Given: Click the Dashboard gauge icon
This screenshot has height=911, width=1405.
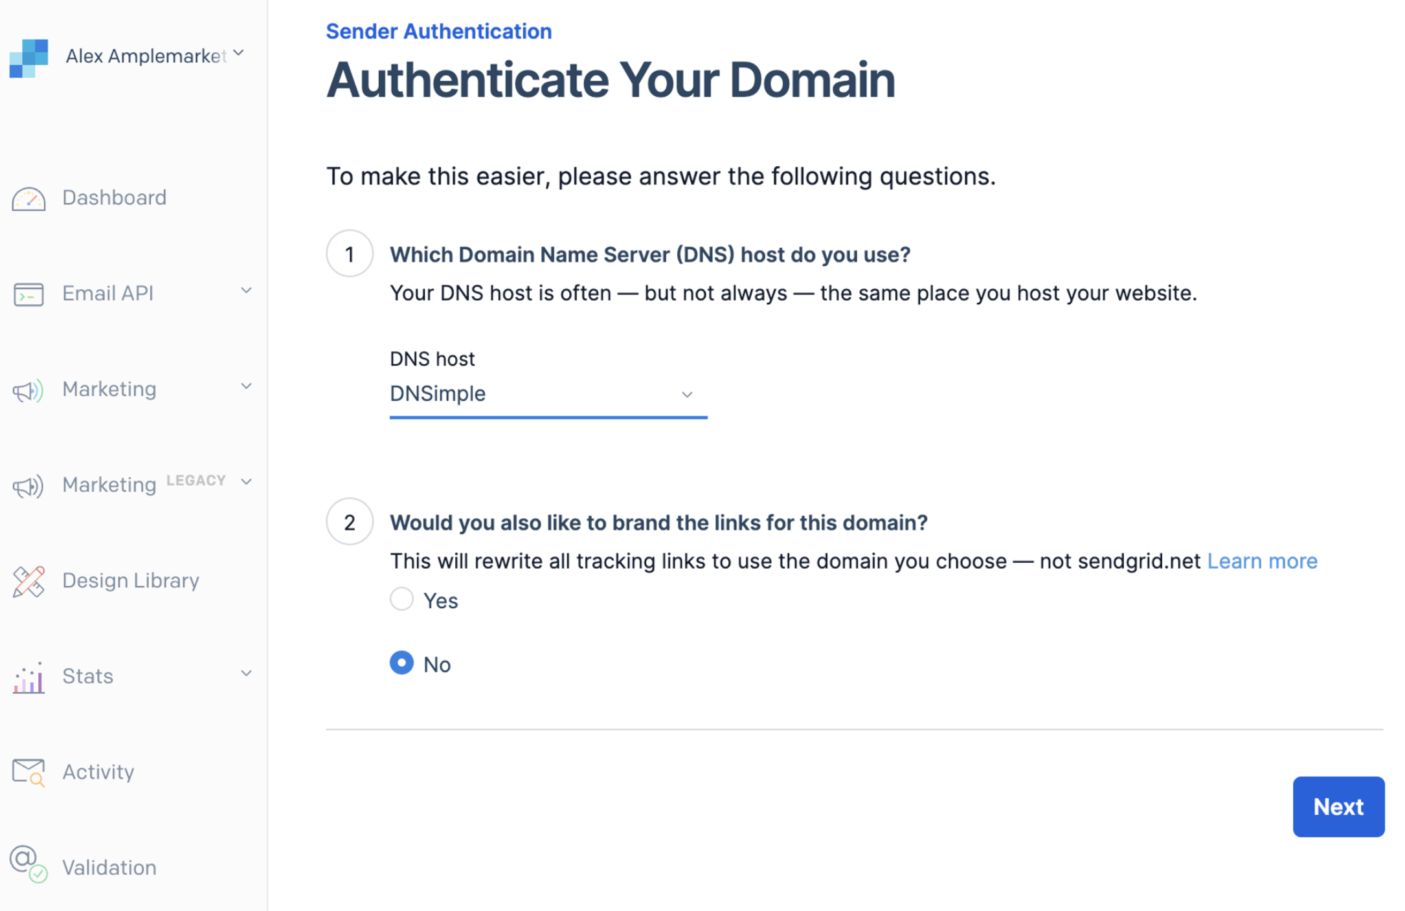Looking at the screenshot, I should click(x=28, y=199).
